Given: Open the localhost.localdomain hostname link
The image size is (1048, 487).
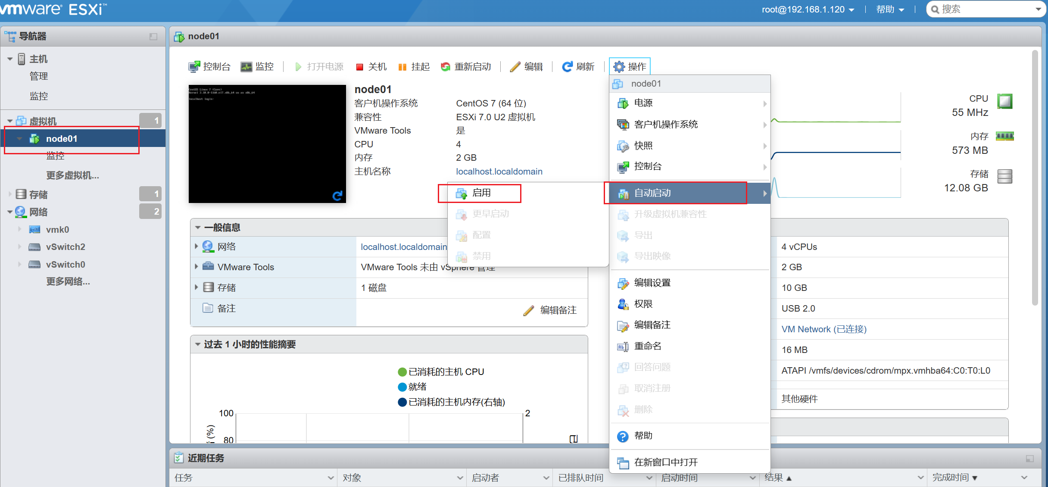Looking at the screenshot, I should [x=499, y=172].
